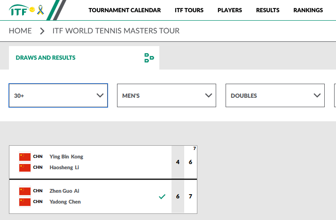The height and width of the screenshot is (220, 336).
Task: Click player name Zhen Guo Ai
Action: pyautogui.click(x=64, y=191)
